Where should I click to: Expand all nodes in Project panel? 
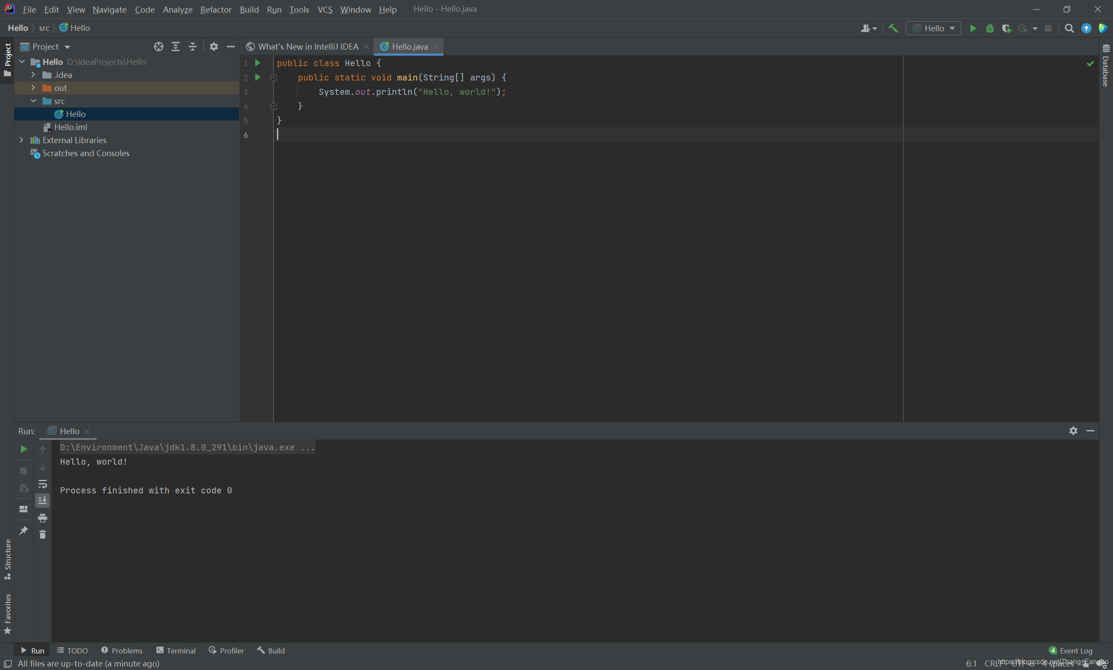tap(176, 47)
